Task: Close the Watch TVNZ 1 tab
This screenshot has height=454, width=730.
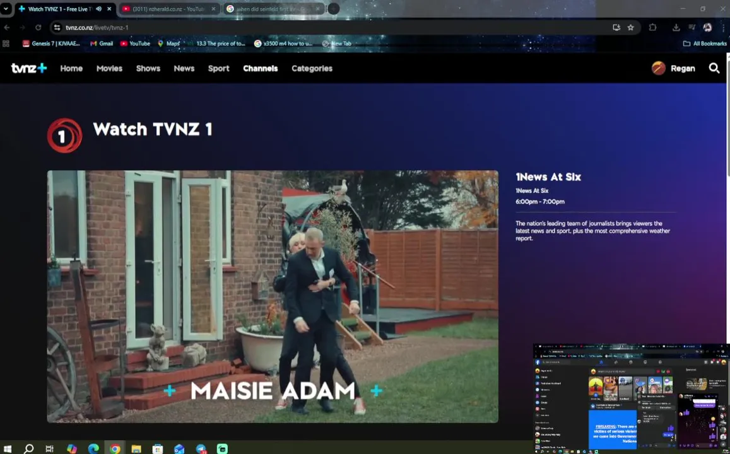Action: click(109, 9)
